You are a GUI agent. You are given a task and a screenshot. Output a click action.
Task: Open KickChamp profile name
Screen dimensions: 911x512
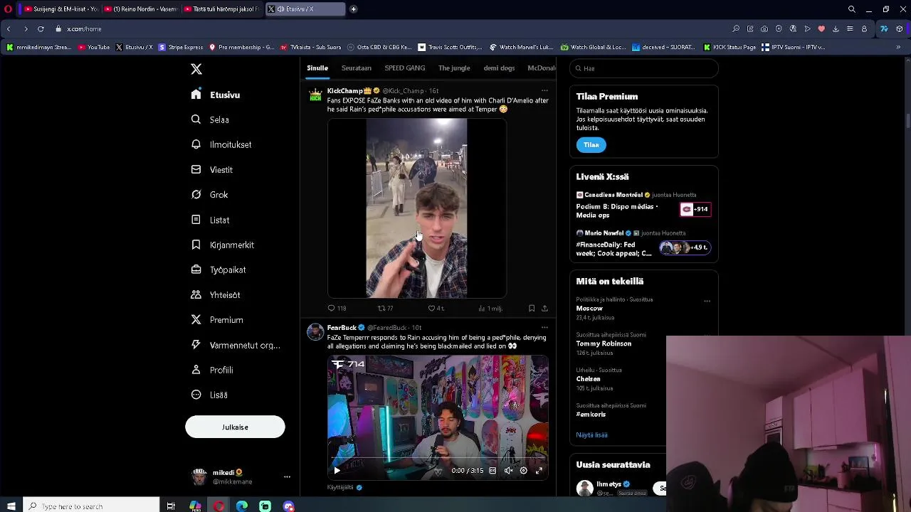click(345, 90)
